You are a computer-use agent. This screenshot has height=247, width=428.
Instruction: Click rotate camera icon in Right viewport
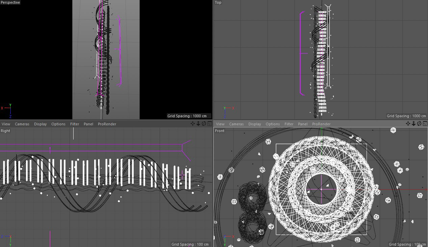(204, 124)
